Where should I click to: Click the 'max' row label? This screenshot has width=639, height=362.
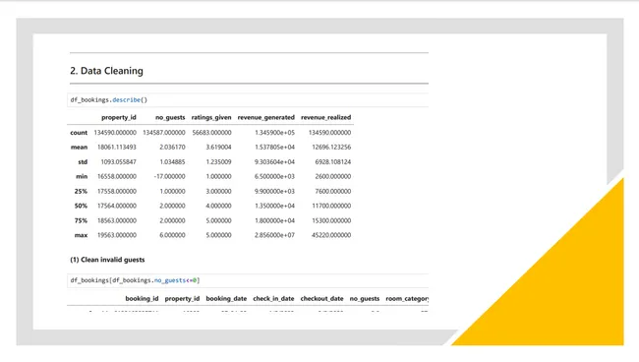81,235
